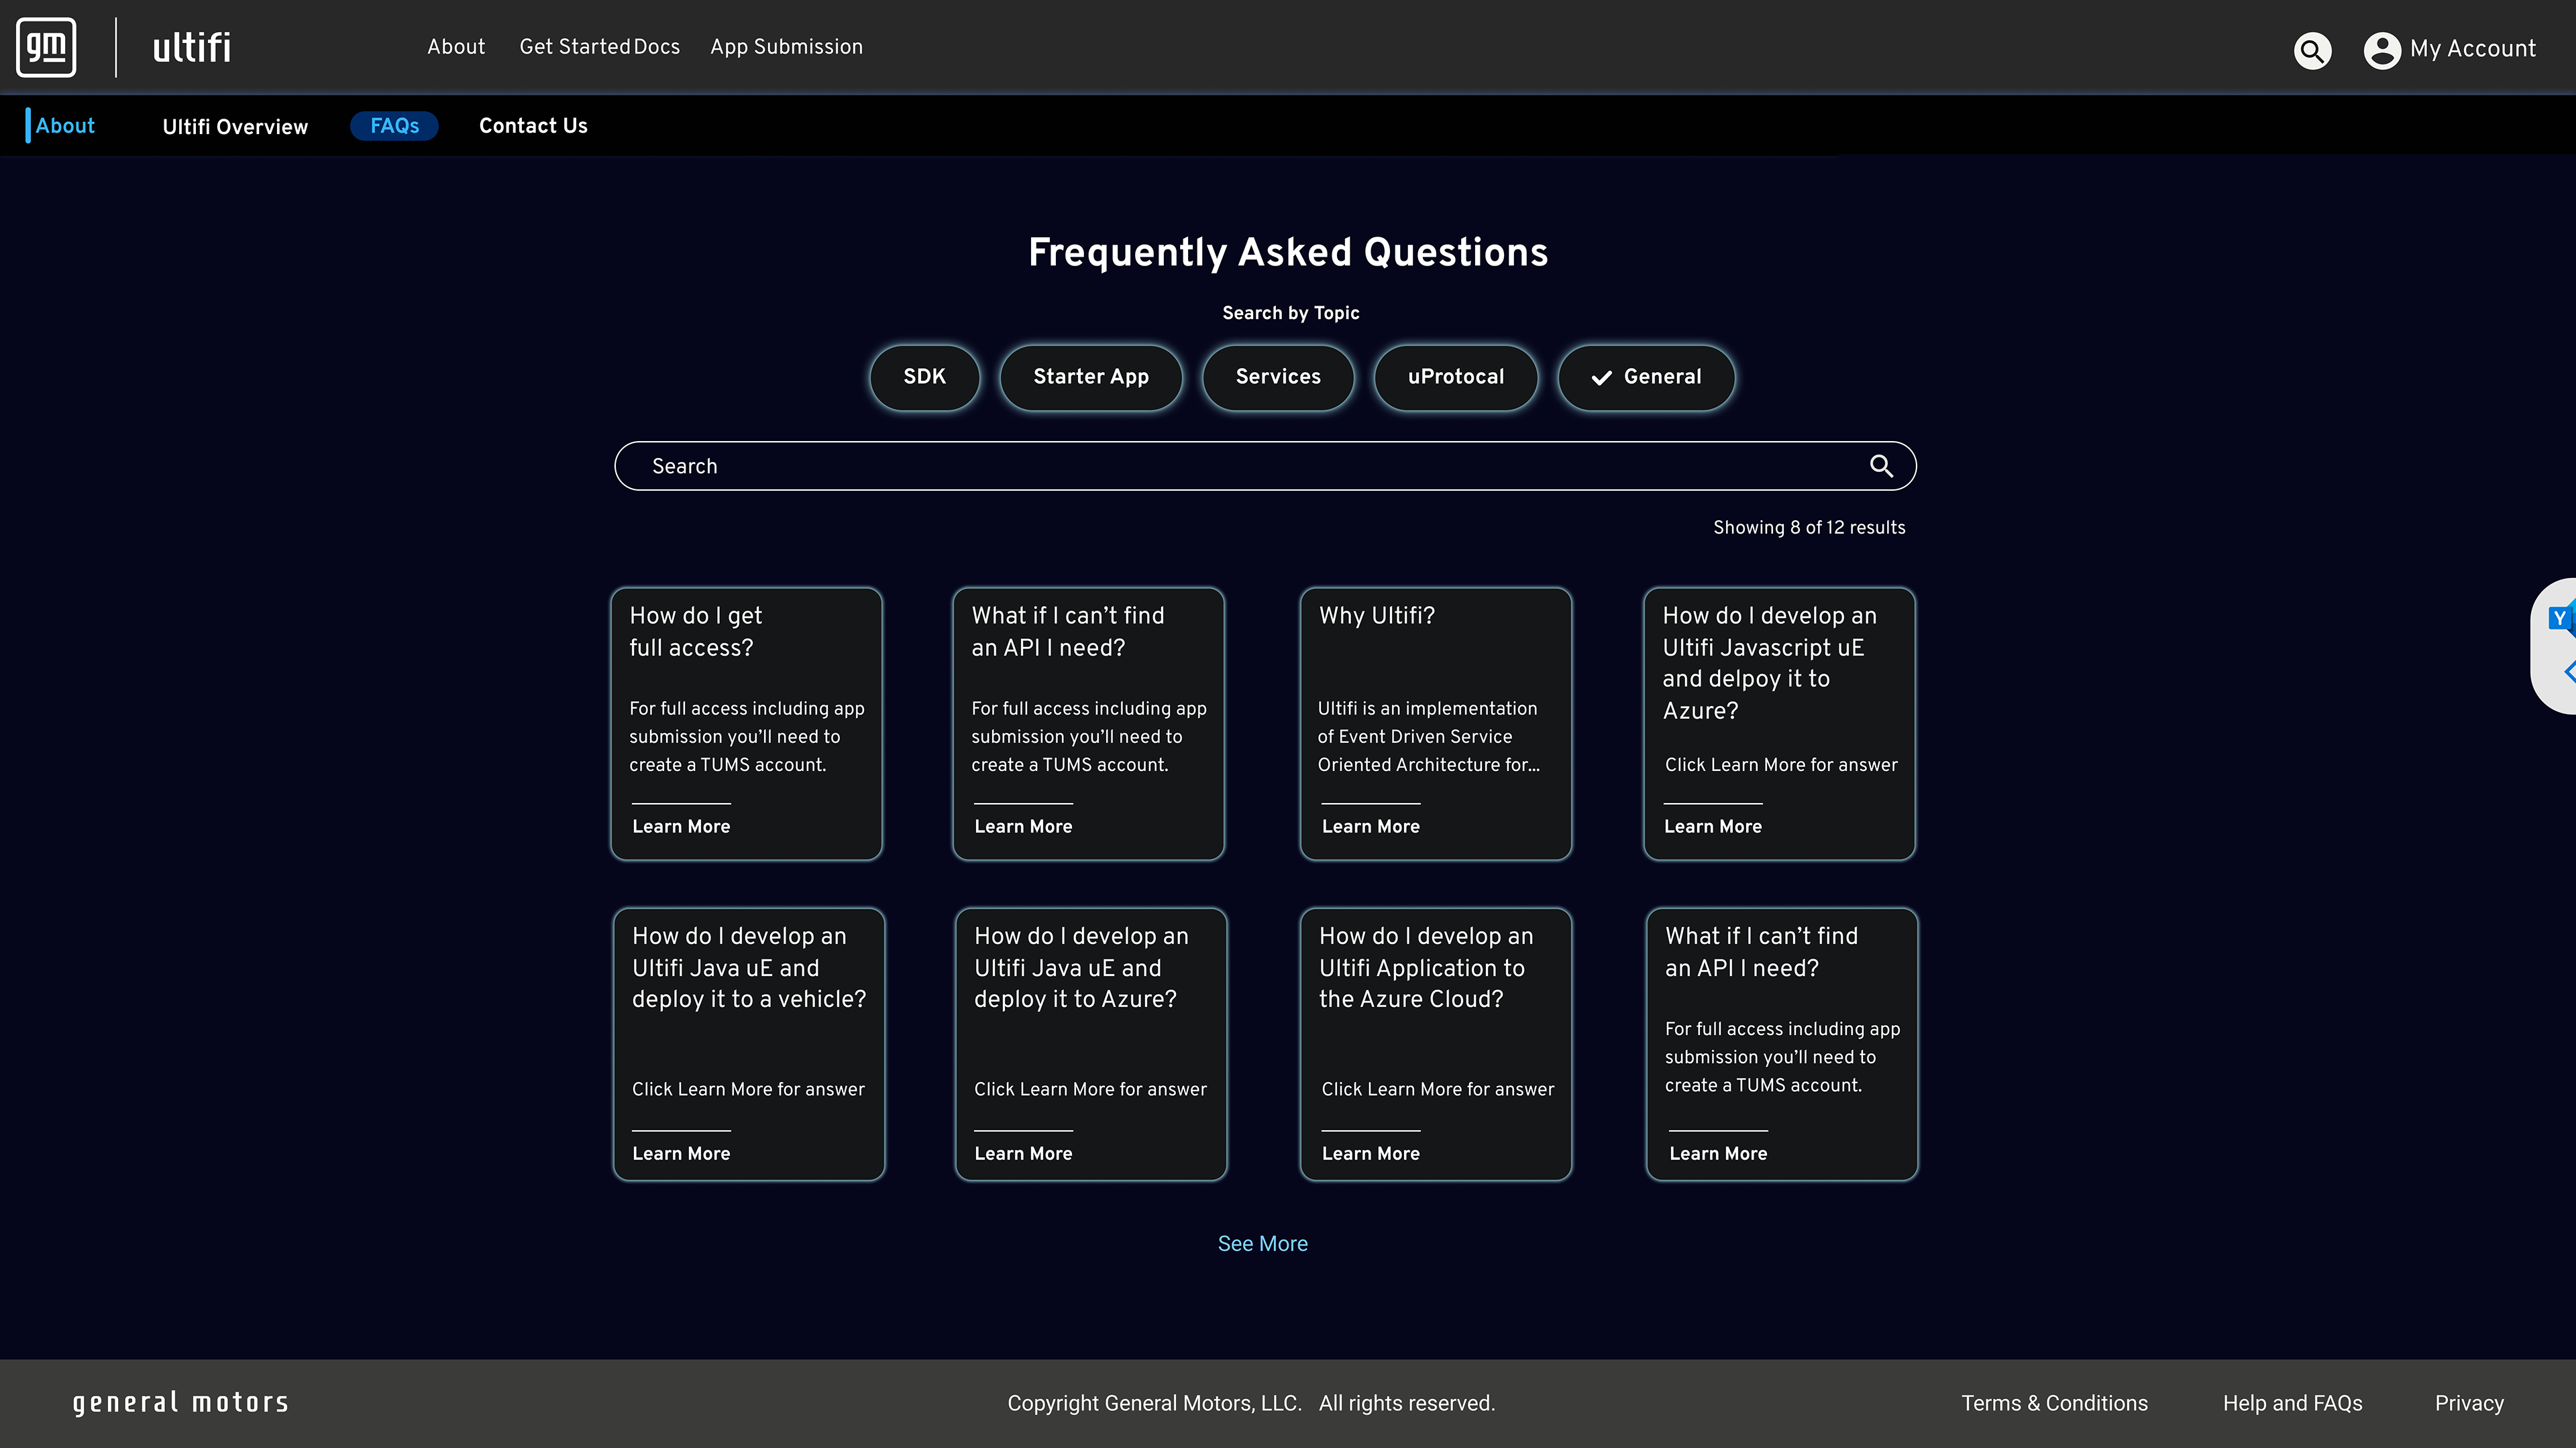The height and width of the screenshot is (1448, 2576).
Task: Click the ultifi wordmark logo
Action: click(x=191, y=47)
